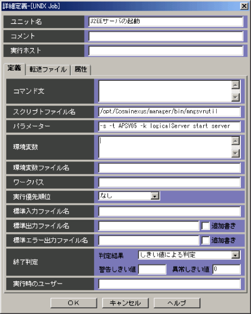
Task: Click the コマンド文 text area
Action: 165,91
